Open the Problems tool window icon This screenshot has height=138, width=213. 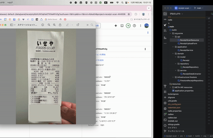[x=165, y=126]
